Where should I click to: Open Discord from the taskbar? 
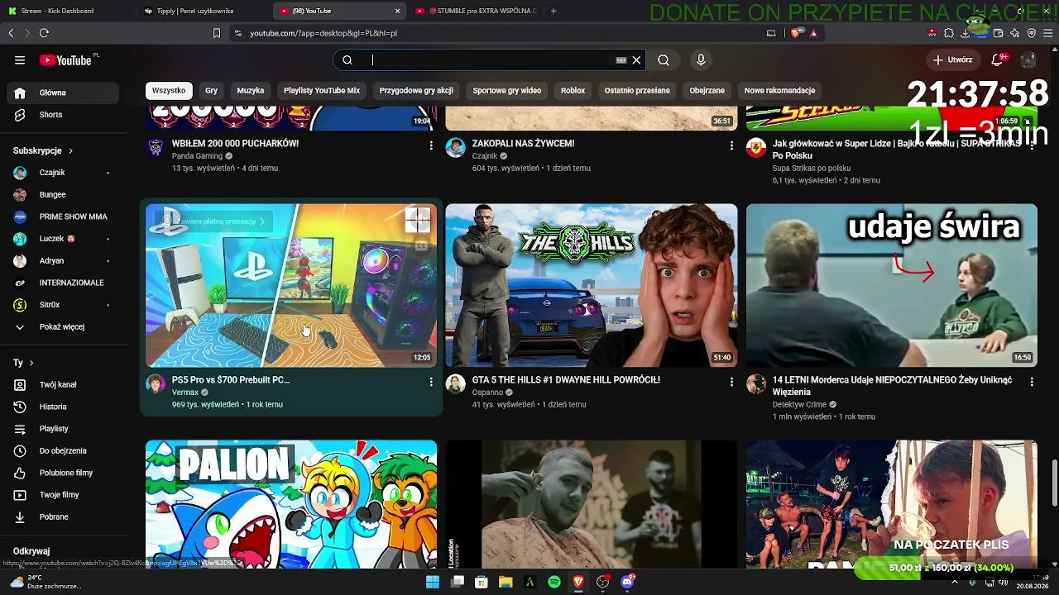pos(627,582)
